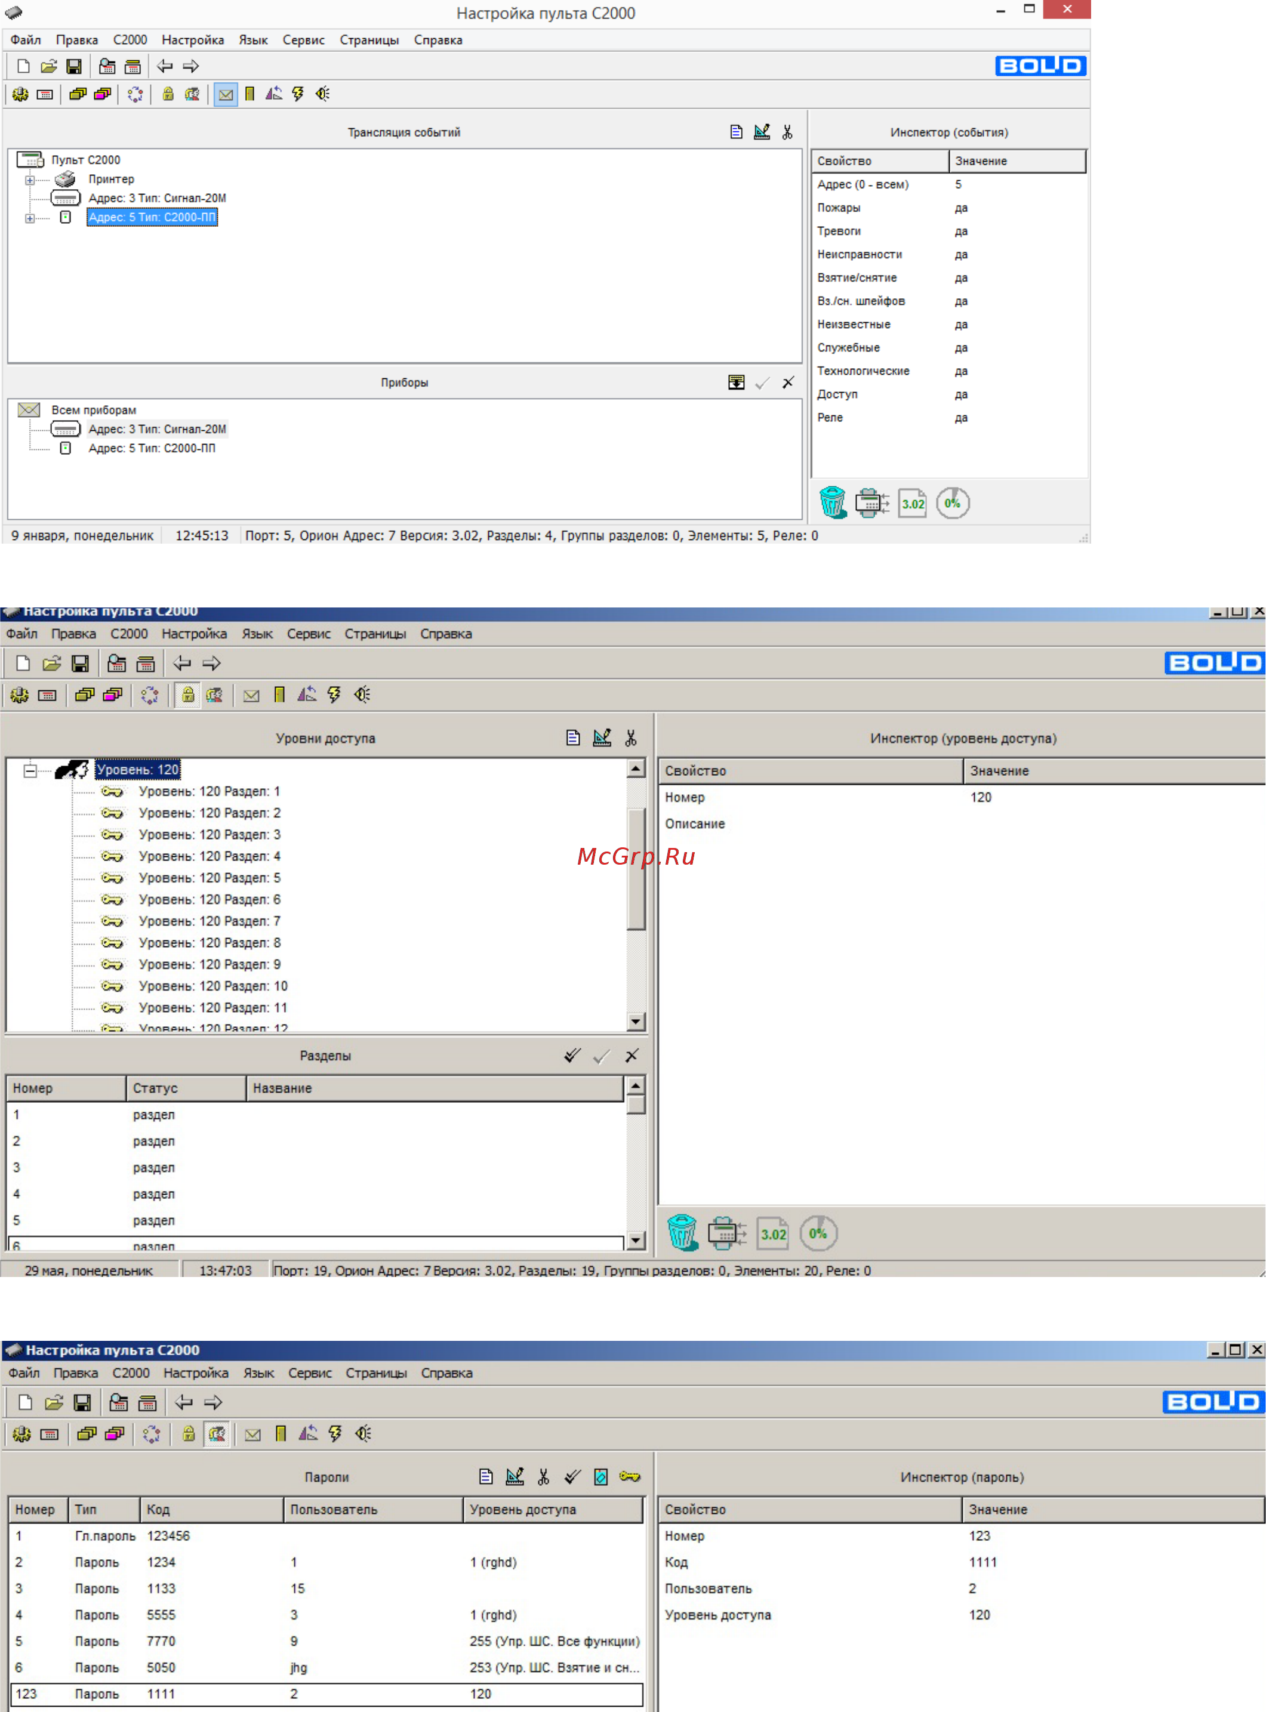The height and width of the screenshot is (1712, 1266).
Task: Click blue card icon in Пароли header
Action: [x=601, y=1477]
